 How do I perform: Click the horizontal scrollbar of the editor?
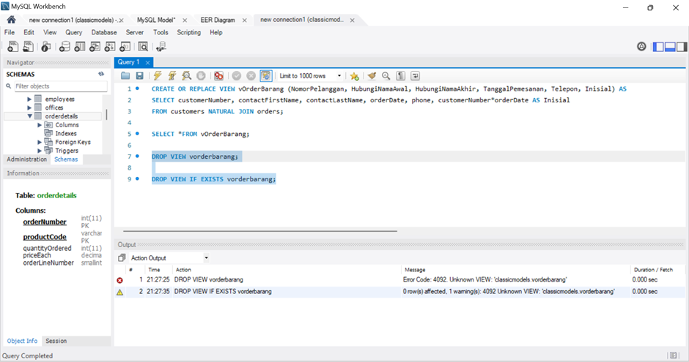[x=260, y=230]
